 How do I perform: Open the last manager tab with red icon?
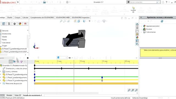(x=25, y=24)
